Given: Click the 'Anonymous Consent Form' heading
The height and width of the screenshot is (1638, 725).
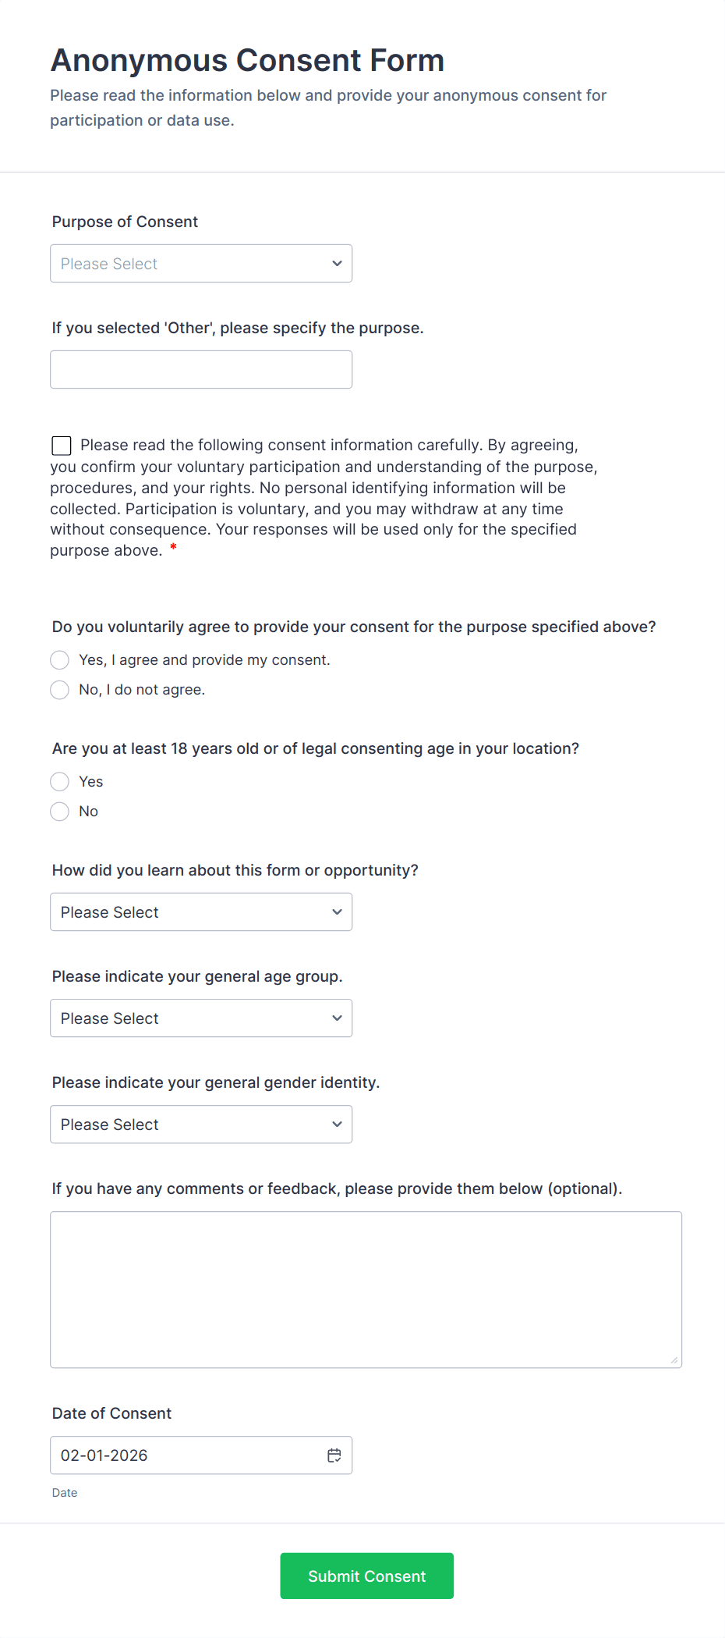Looking at the screenshot, I should pyautogui.click(x=247, y=60).
